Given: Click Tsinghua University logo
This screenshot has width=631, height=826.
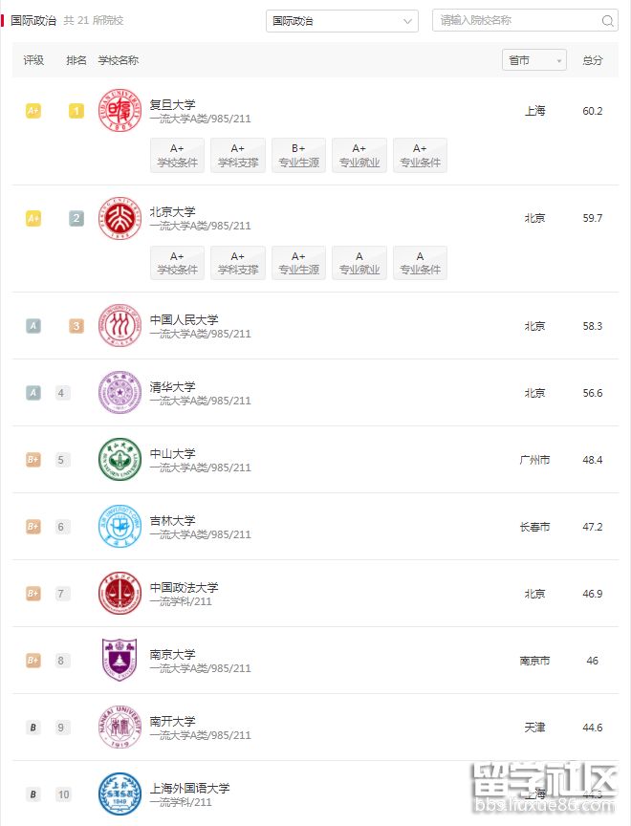Looking at the screenshot, I should click(120, 393).
